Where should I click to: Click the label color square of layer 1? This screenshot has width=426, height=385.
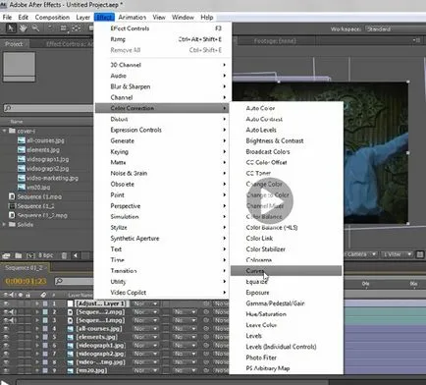[45, 303]
